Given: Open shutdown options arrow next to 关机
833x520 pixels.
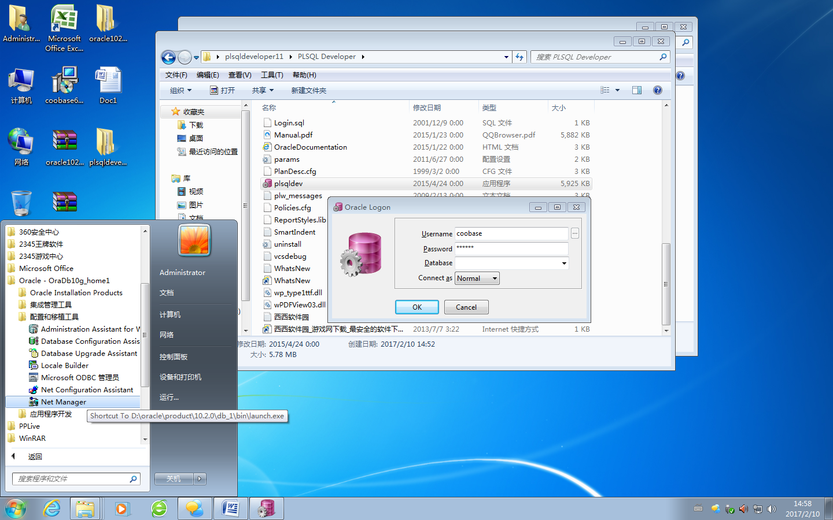Looking at the screenshot, I should click(x=200, y=478).
